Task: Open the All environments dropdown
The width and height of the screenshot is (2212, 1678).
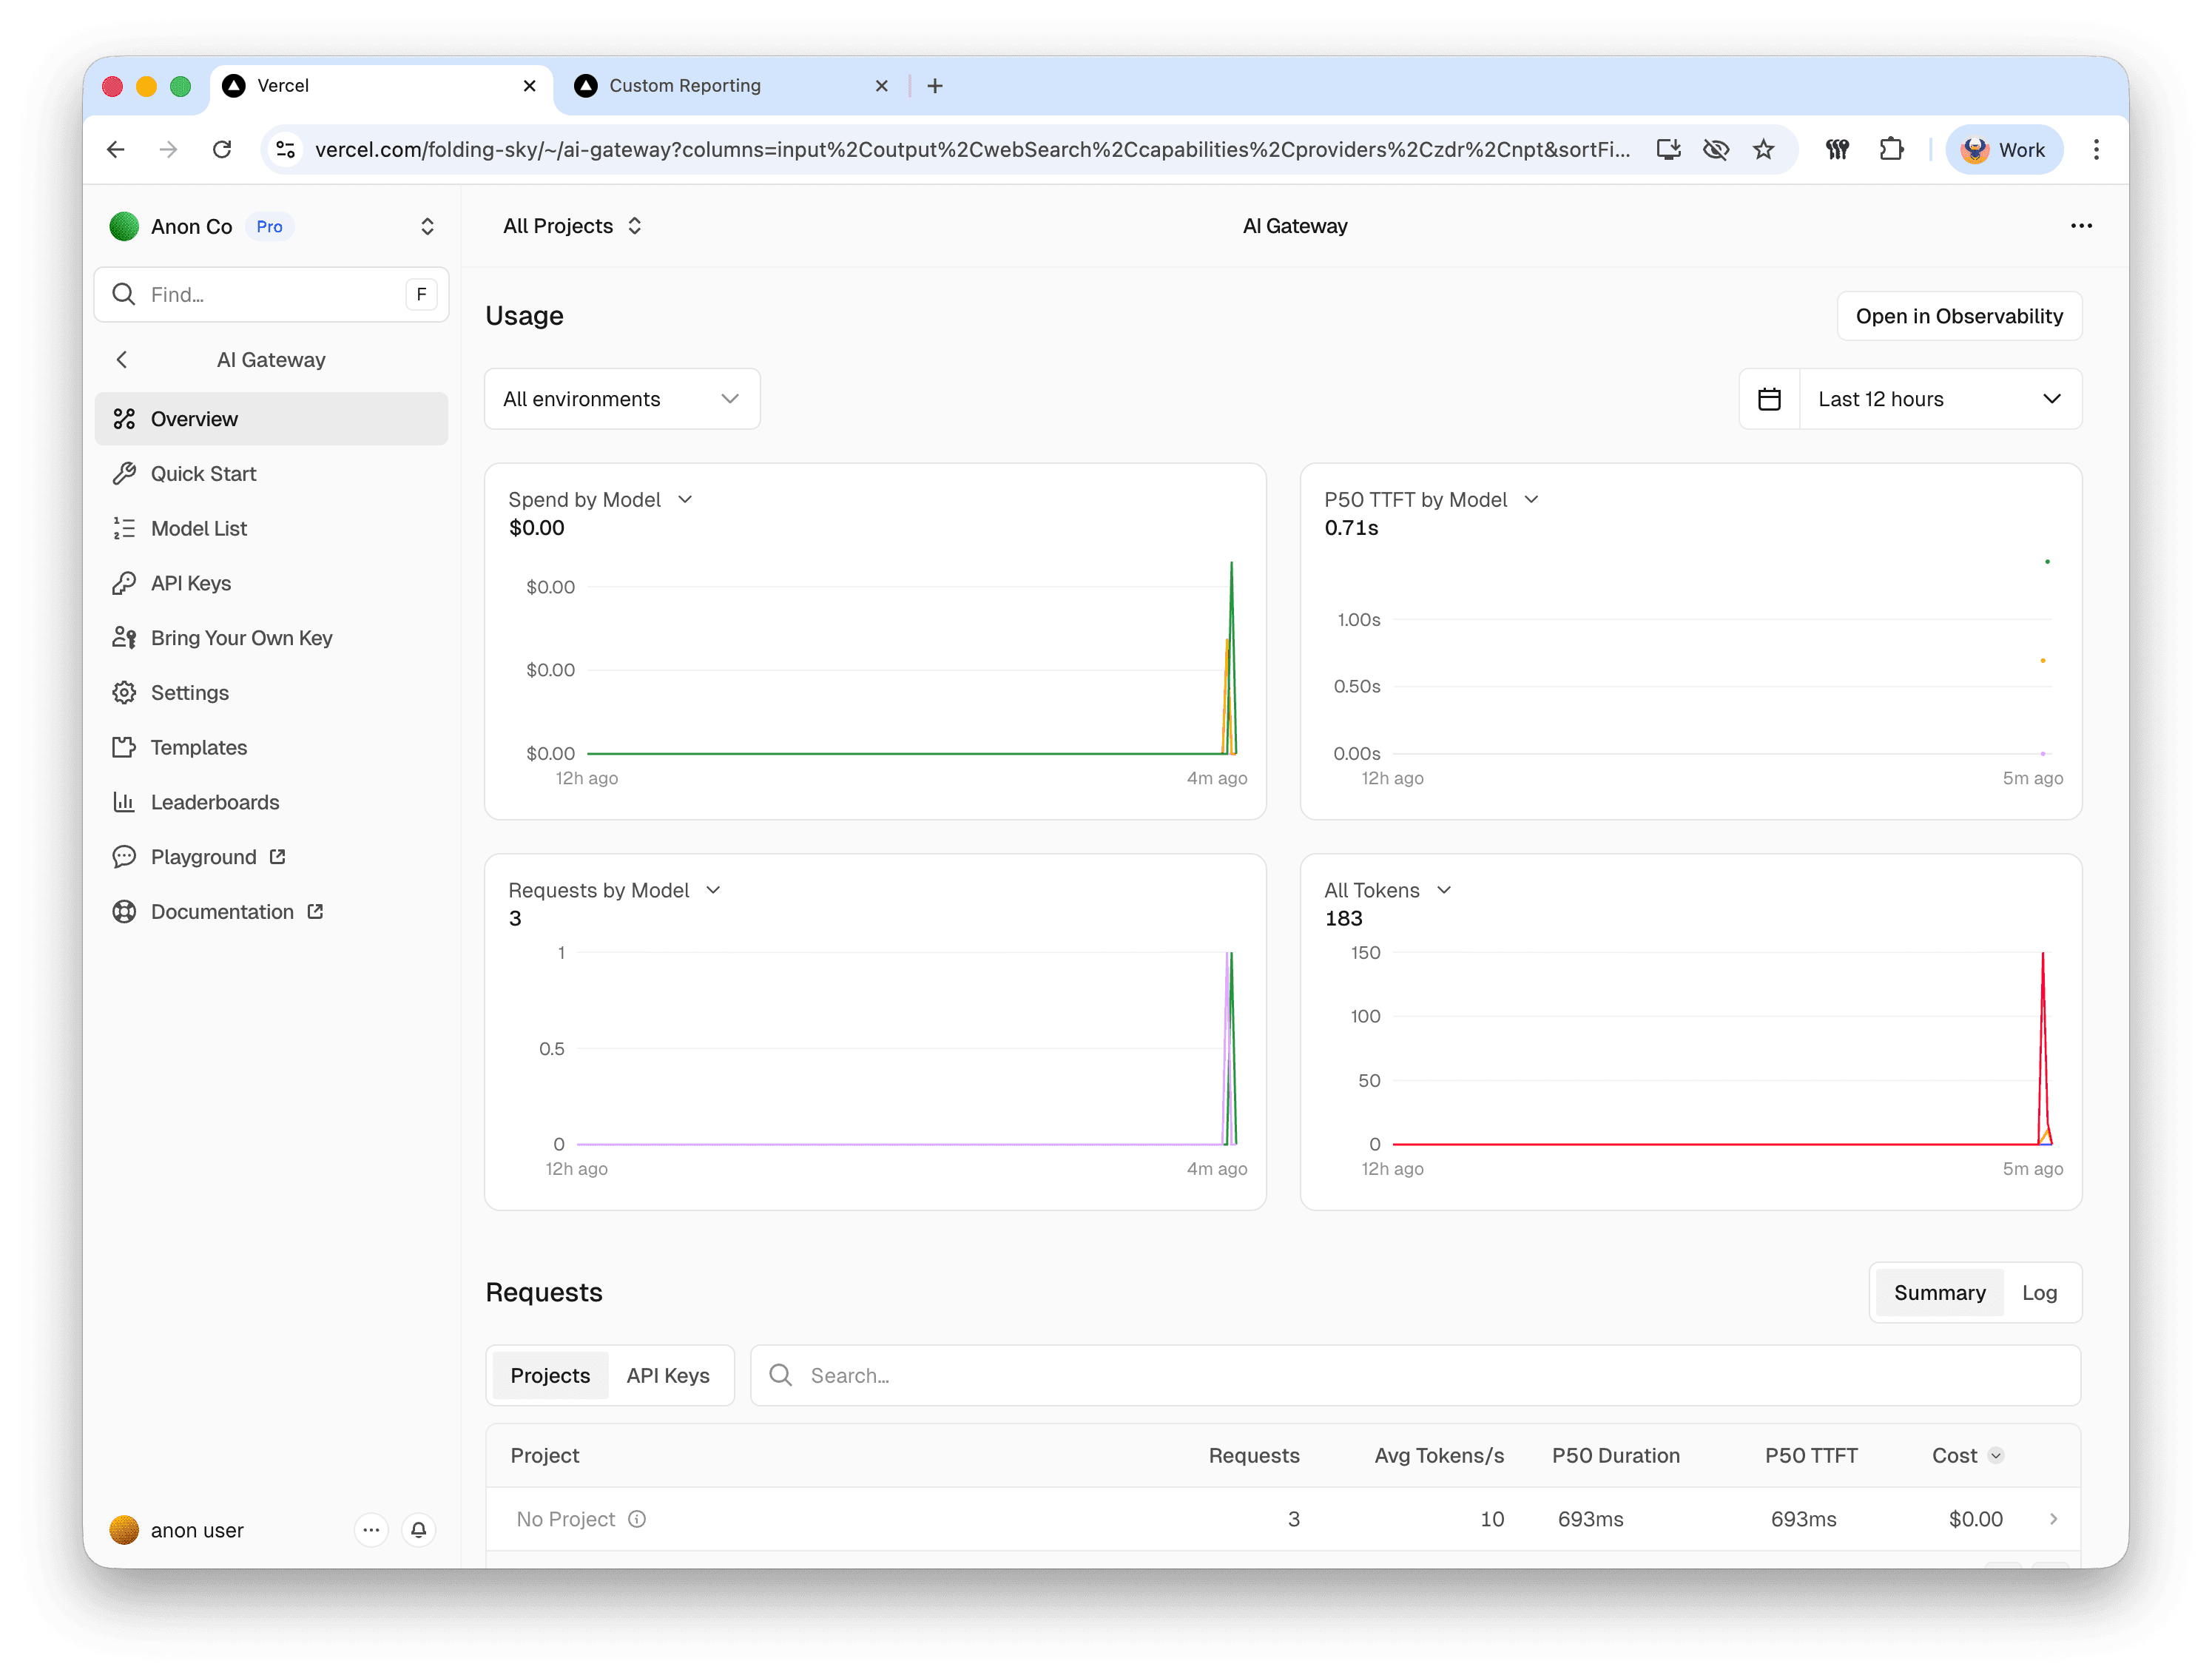Action: tap(622, 399)
